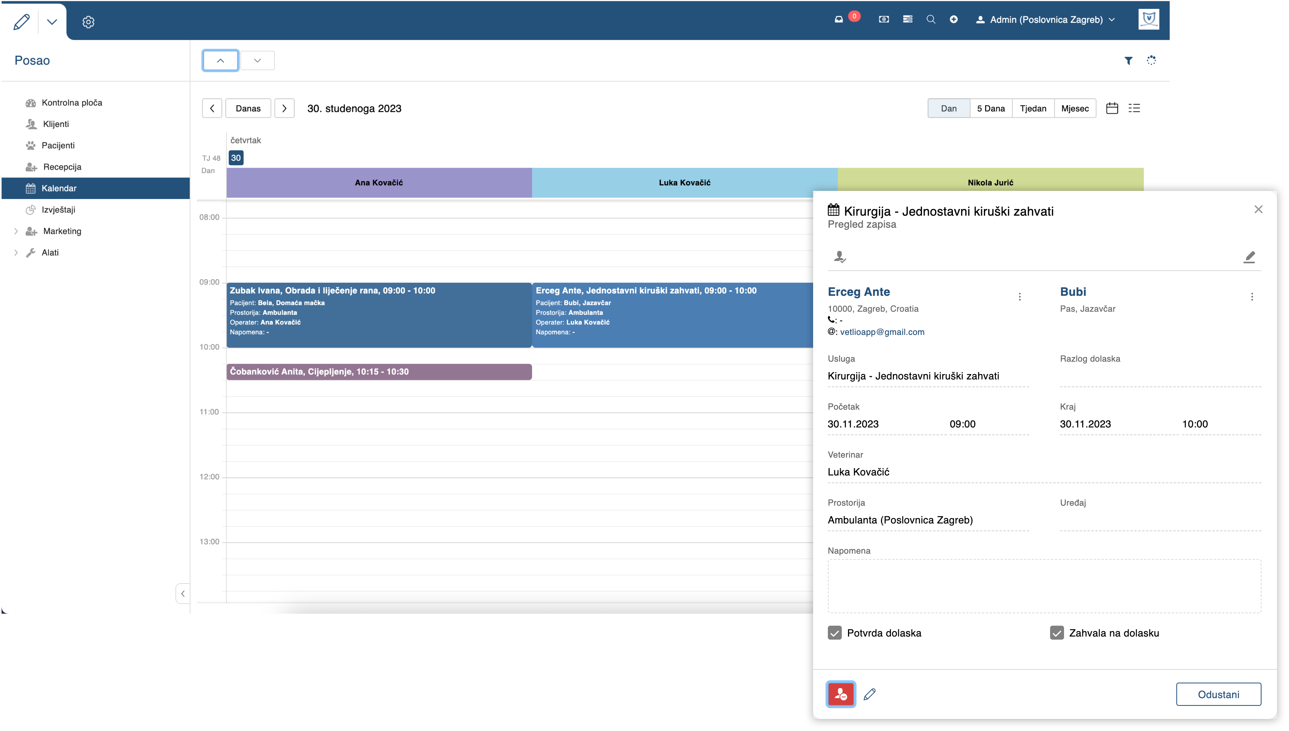The height and width of the screenshot is (731, 1289).
Task: Click the search magnifier icon
Action: click(x=930, y=20)
